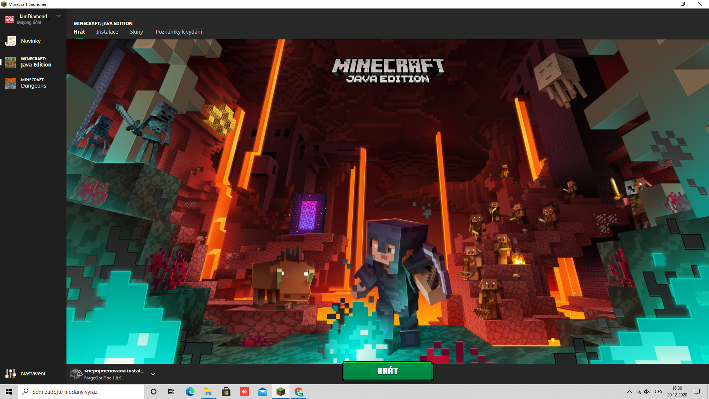This screenshot has width=709, height=399.
Task: Switch to the Instalace tab
Action: [107, 32]
